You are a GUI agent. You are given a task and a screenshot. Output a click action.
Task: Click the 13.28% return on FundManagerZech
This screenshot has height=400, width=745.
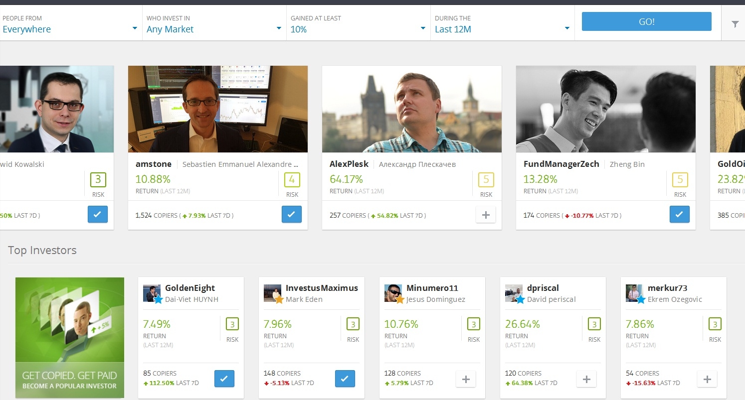point(540,179)
